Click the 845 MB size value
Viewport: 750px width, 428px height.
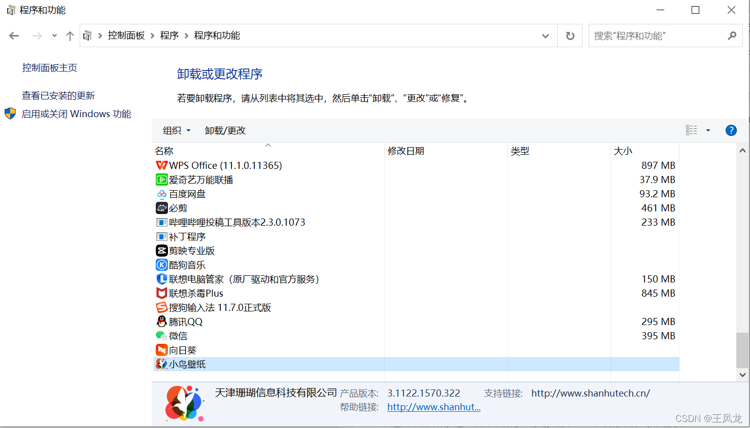658,293
